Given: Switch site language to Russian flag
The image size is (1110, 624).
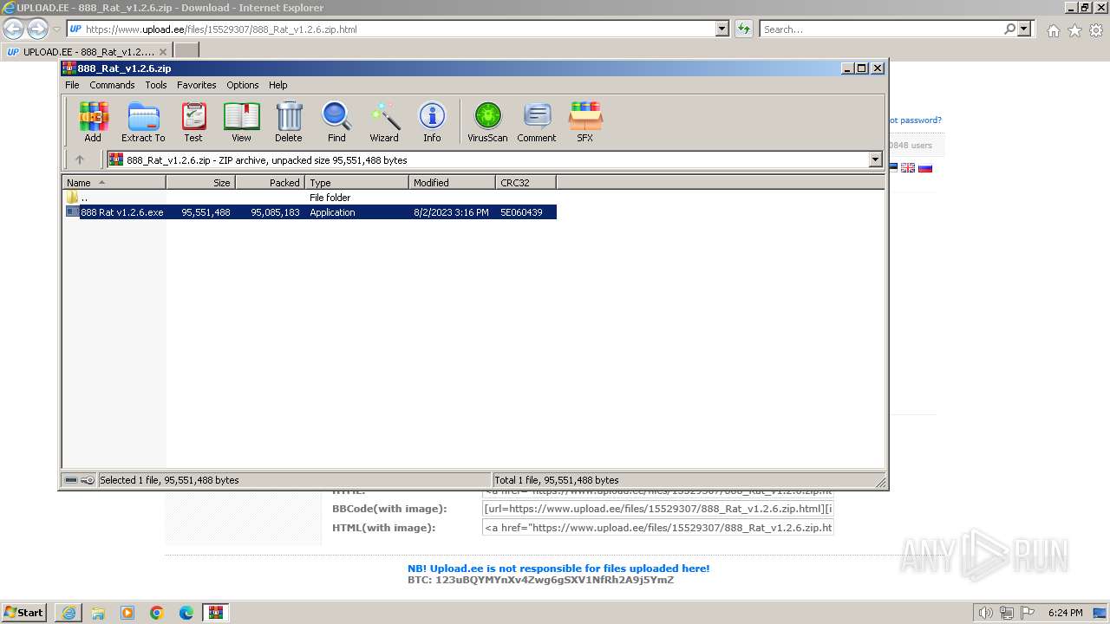Looking at the screenshot, I should coord(925,167).
